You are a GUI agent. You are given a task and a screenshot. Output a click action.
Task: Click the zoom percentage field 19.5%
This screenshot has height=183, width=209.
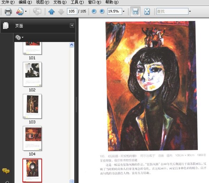coord(115,12)
